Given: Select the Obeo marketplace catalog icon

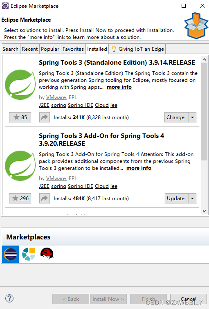Looking at the screenshot, I should 29,254.
